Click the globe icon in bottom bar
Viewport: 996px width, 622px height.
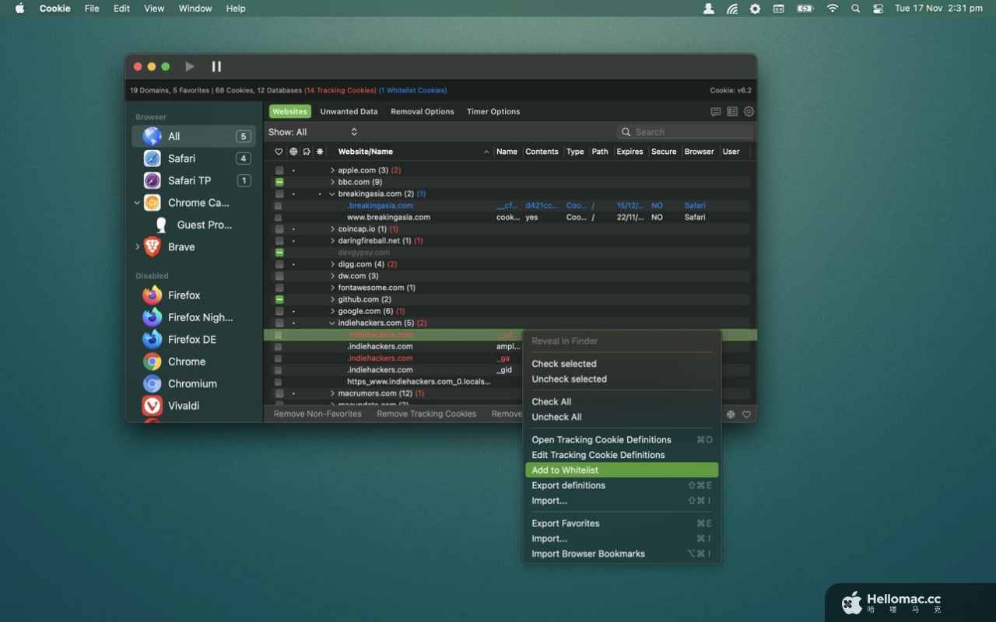coord(731,414)
